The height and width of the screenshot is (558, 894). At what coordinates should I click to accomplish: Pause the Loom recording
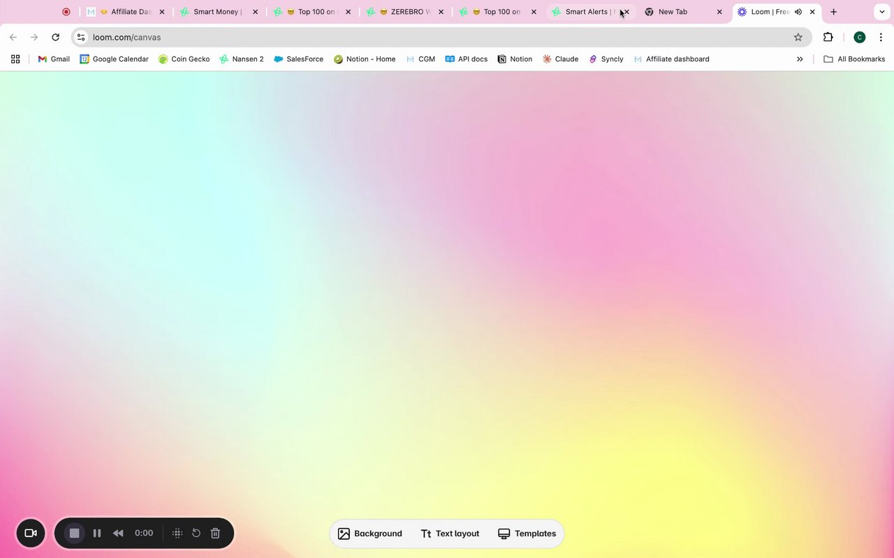tap(97, 534)
